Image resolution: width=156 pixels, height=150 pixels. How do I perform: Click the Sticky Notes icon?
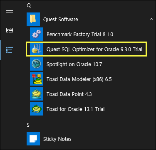click(x=33, y=139)
